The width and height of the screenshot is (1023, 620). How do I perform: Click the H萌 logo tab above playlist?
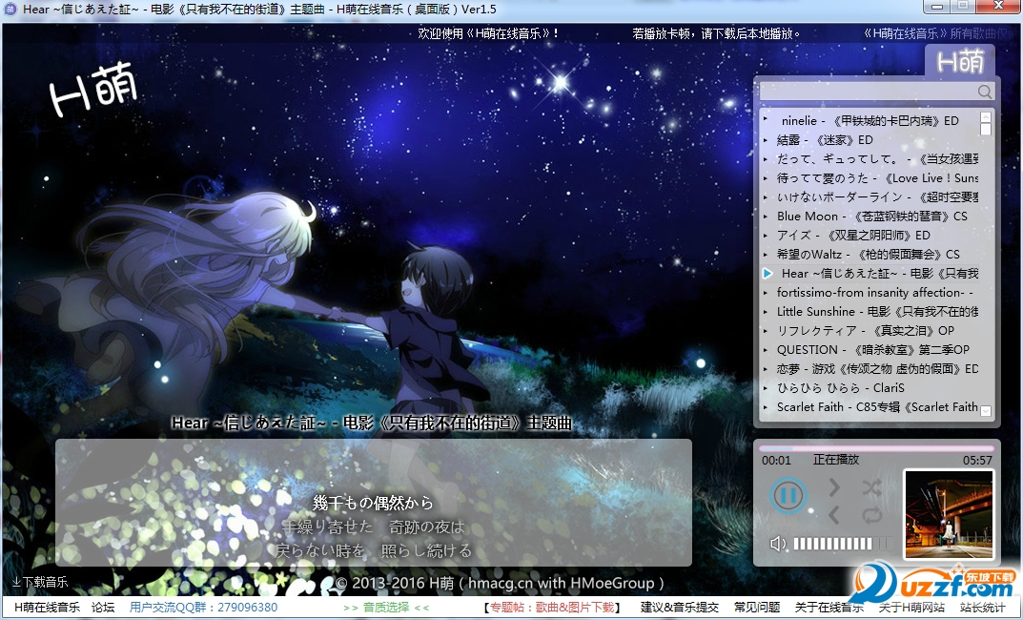tap(960, 62)
